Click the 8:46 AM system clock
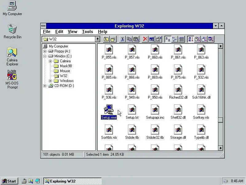The image size is (246, 185). pos(237,181)
